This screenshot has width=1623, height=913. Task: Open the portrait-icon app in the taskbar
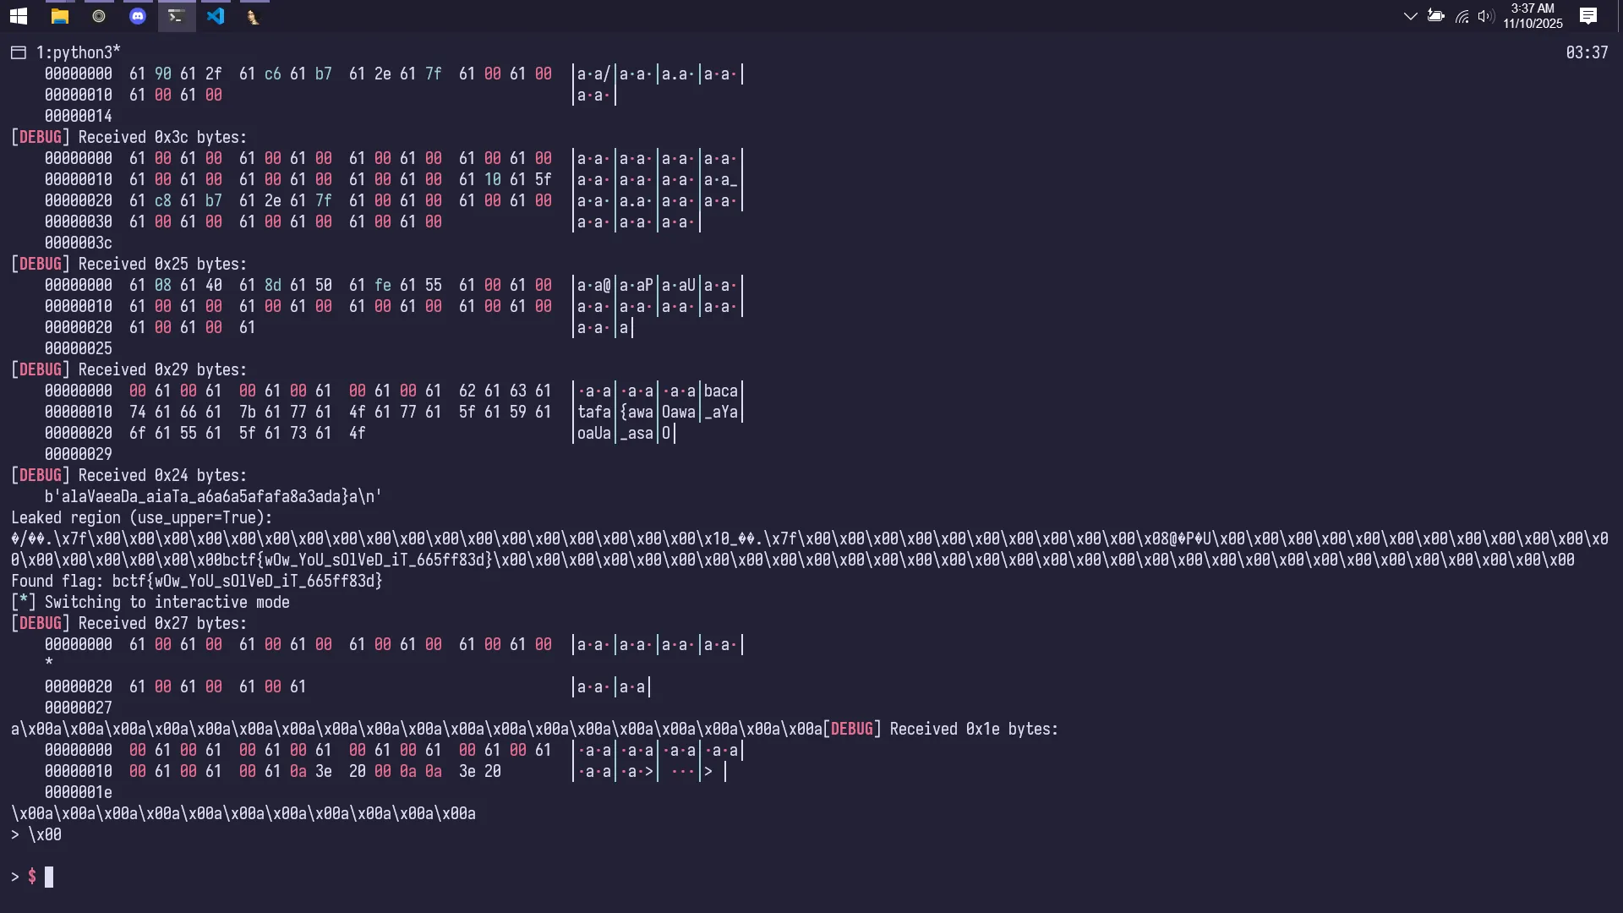tap(253, 16)
